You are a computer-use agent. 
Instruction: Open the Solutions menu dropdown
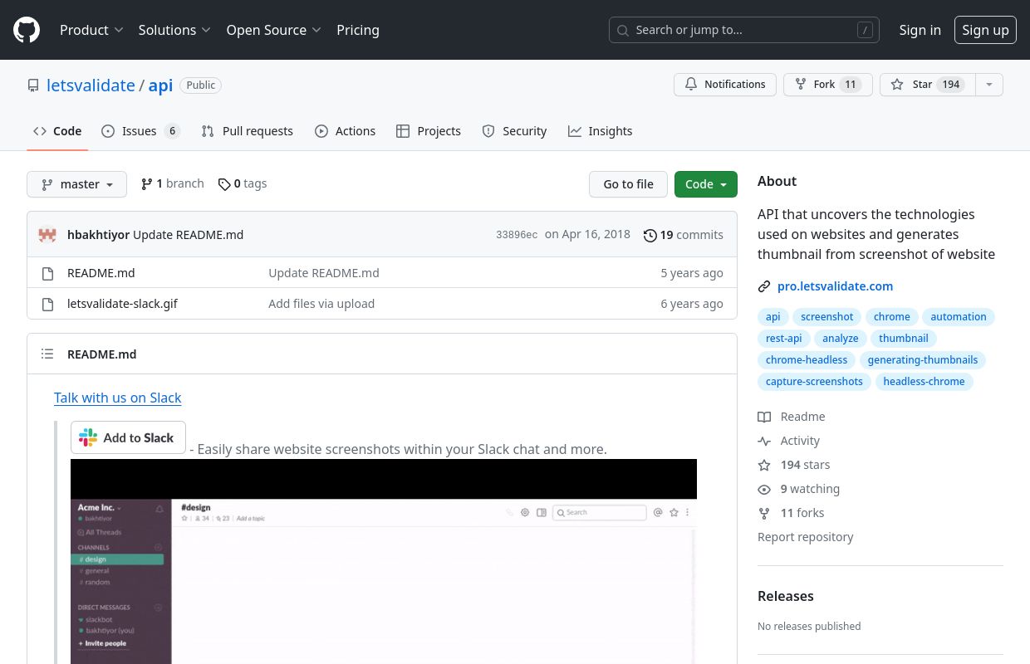[174, 30]
